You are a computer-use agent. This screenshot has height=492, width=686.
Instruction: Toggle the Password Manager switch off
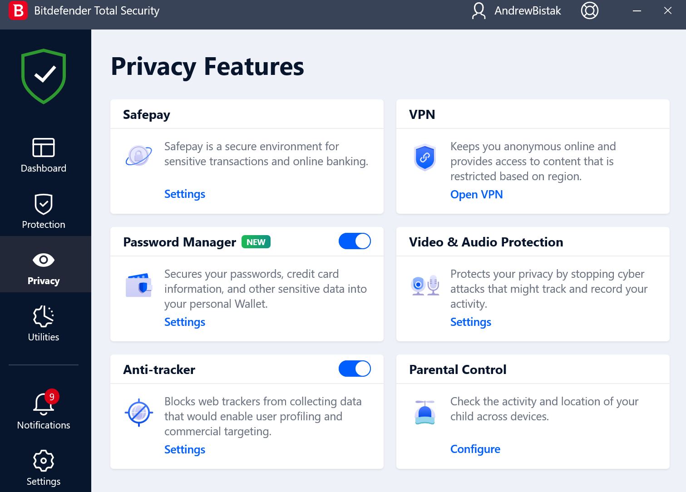click(355, 241)
